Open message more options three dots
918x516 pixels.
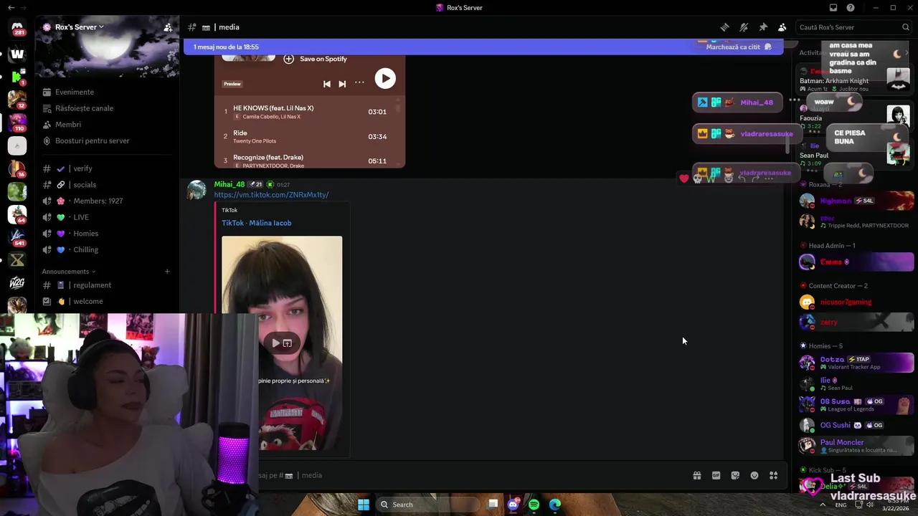tap(770, 178)
